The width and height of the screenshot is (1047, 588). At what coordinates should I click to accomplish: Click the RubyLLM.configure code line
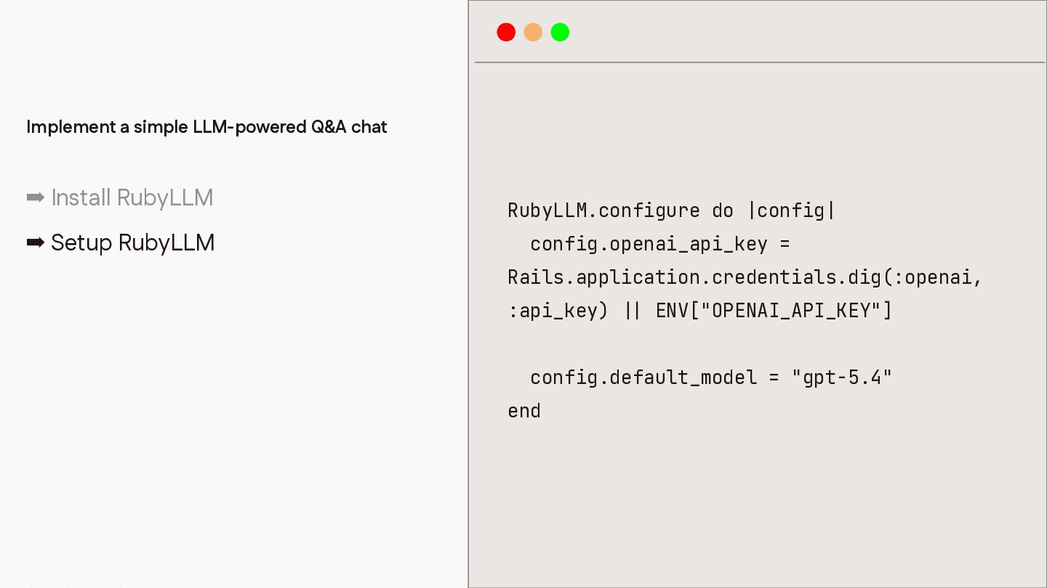(672, 211)
